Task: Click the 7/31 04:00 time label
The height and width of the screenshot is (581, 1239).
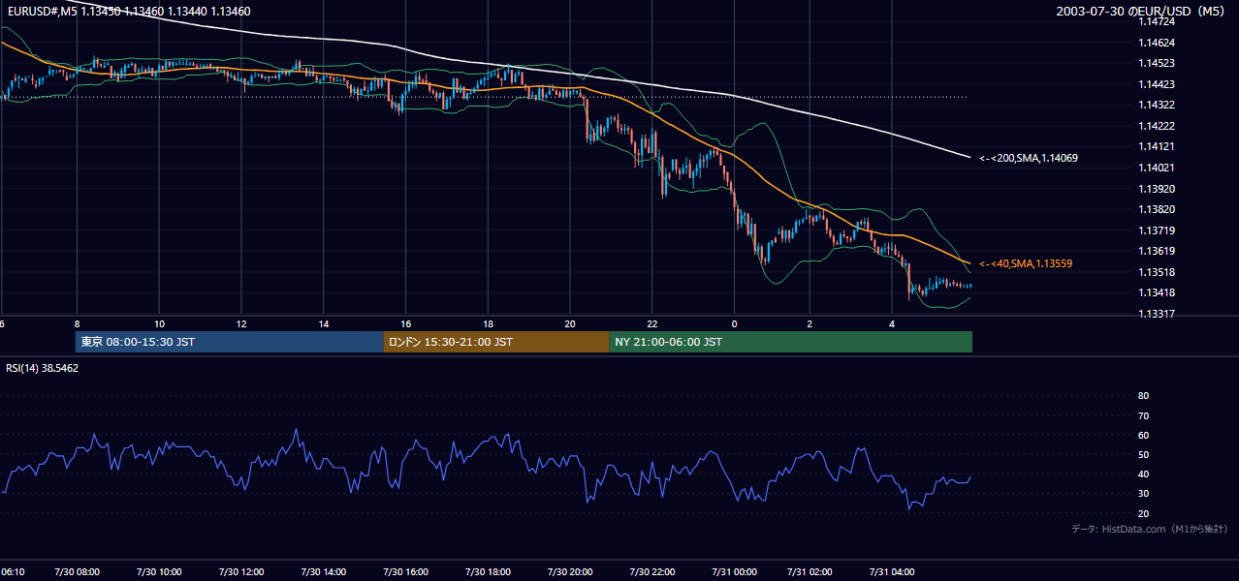Action: (x=892, y=571)
